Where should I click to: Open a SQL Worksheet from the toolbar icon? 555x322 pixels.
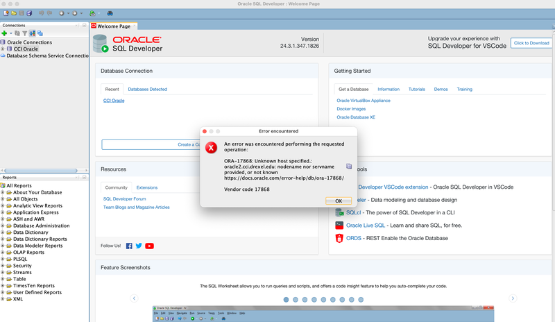pyautogui.click(x=92, y=13)
